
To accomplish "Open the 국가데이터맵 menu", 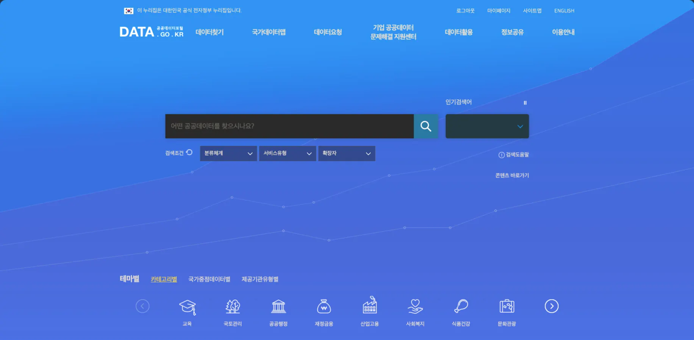I will click(269, 32).
